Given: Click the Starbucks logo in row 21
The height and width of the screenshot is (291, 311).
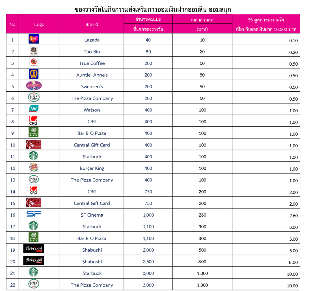Looking at the screenshot, I should (x=33, y=272).
